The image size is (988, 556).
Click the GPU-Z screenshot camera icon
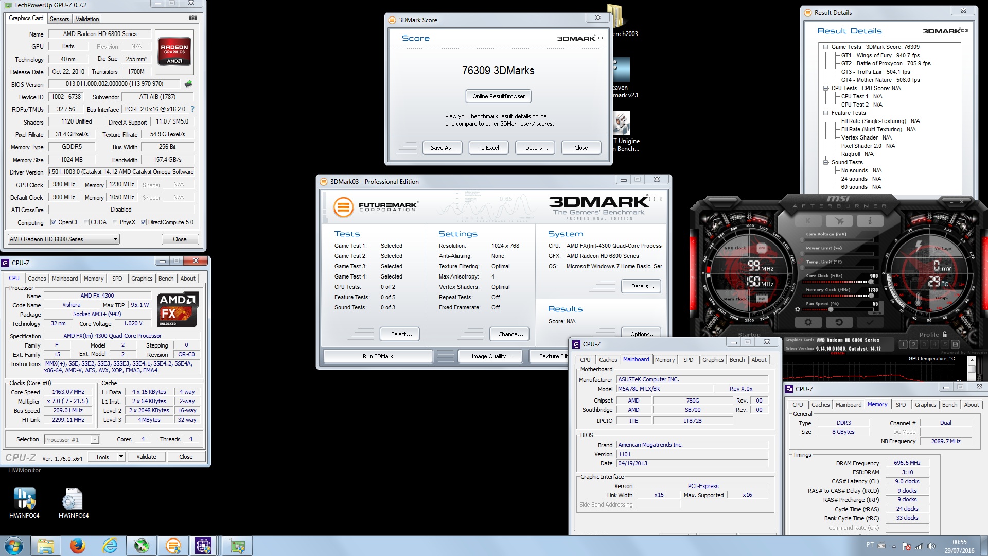[x=193, y=18]
